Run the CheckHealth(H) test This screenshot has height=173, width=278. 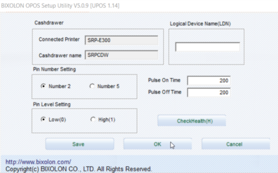tap(192, 121)
